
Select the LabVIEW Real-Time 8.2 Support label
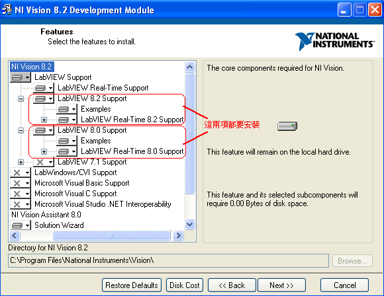[x=132, y=120]
